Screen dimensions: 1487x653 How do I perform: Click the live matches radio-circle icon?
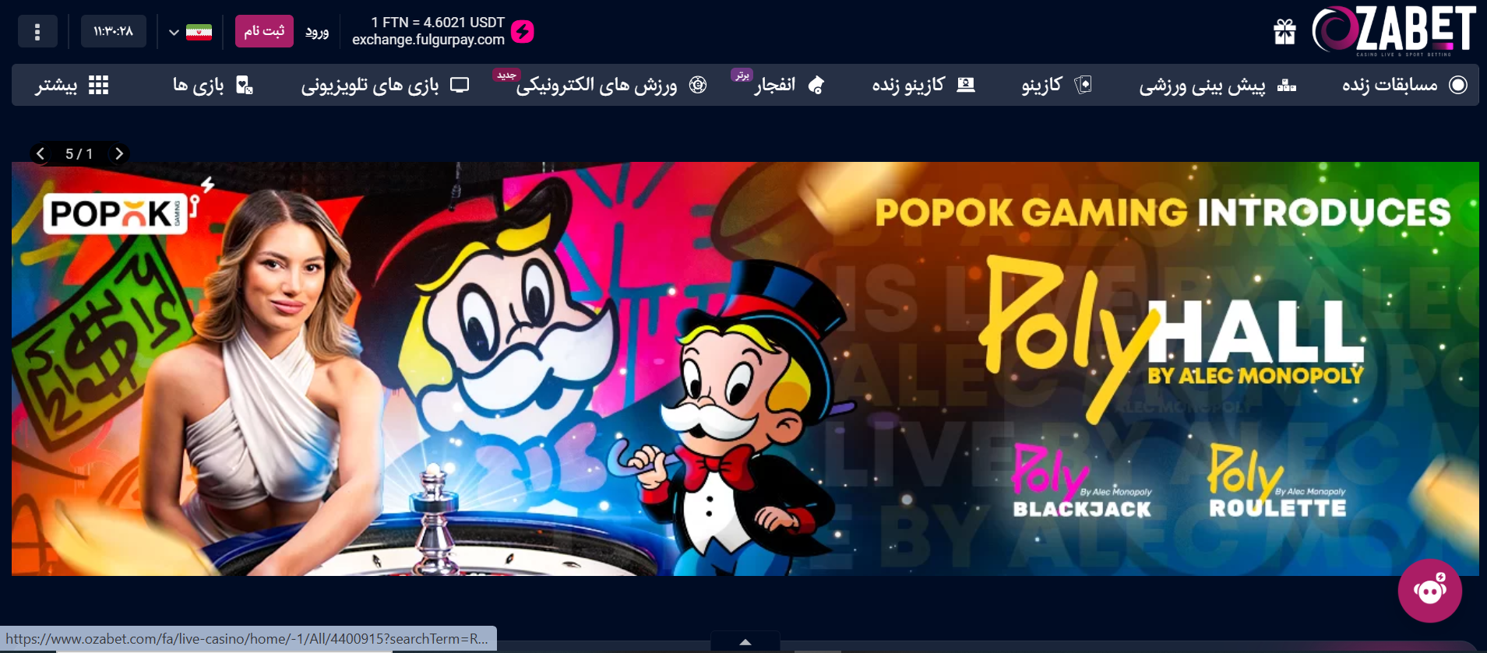[x=1458, y=85]
